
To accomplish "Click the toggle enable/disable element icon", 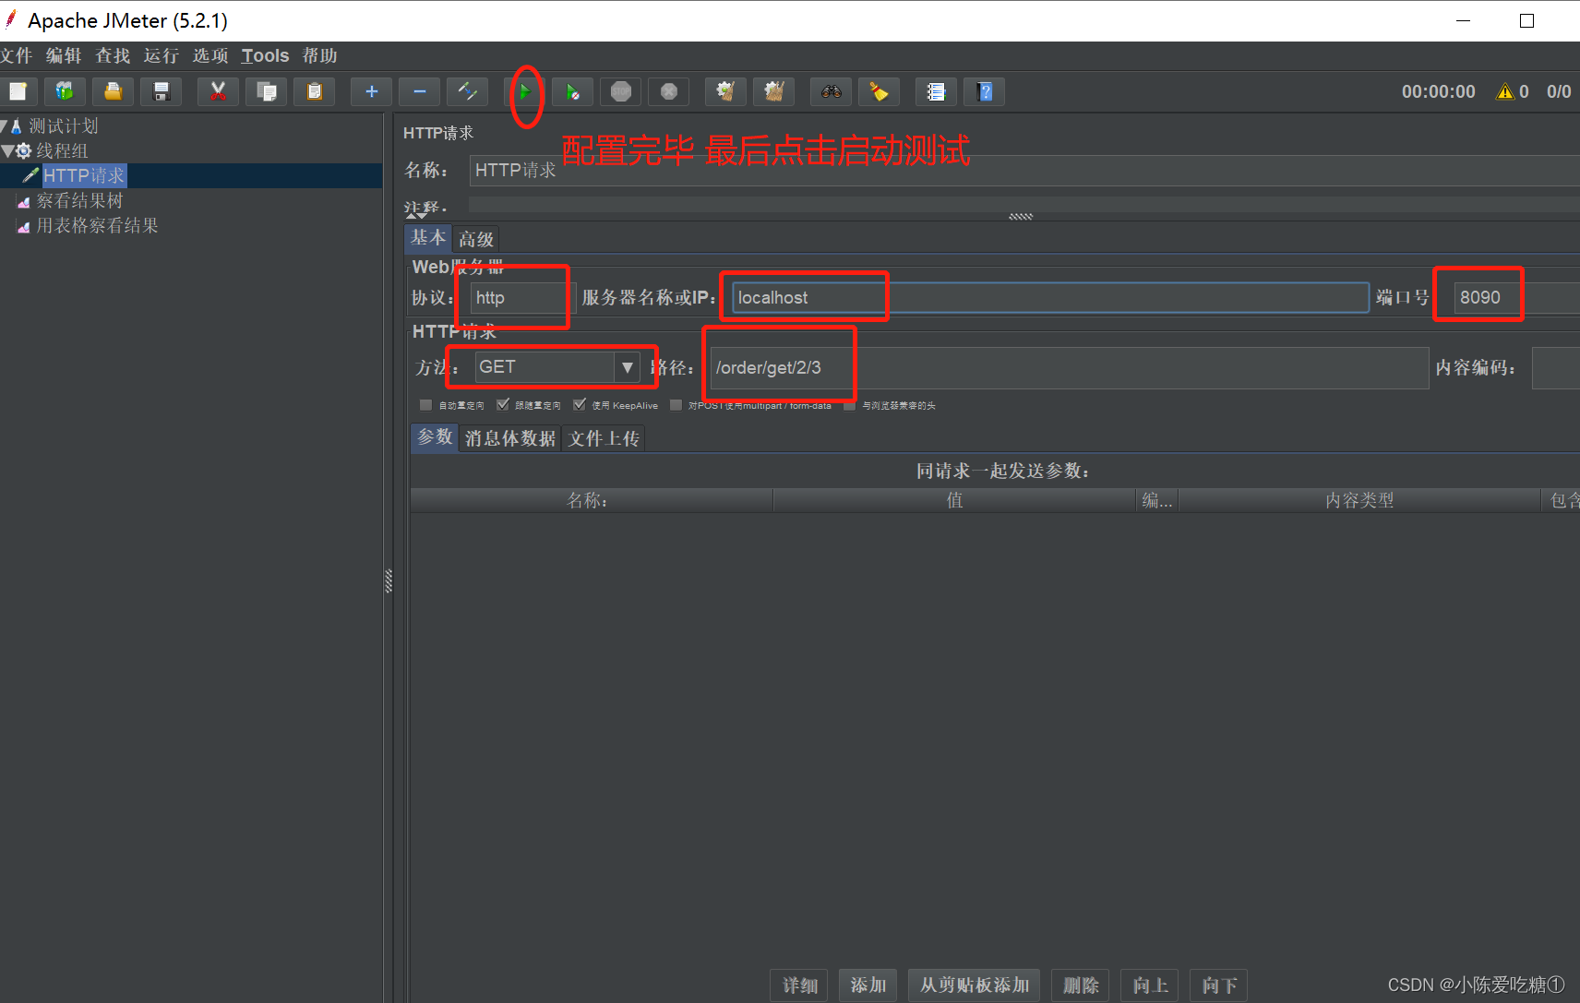I will click(468, 91).
